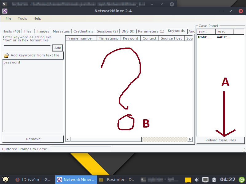Screen dimensions: 246x184
Task: Sort by the Frame number column
Action: point(81,38)
